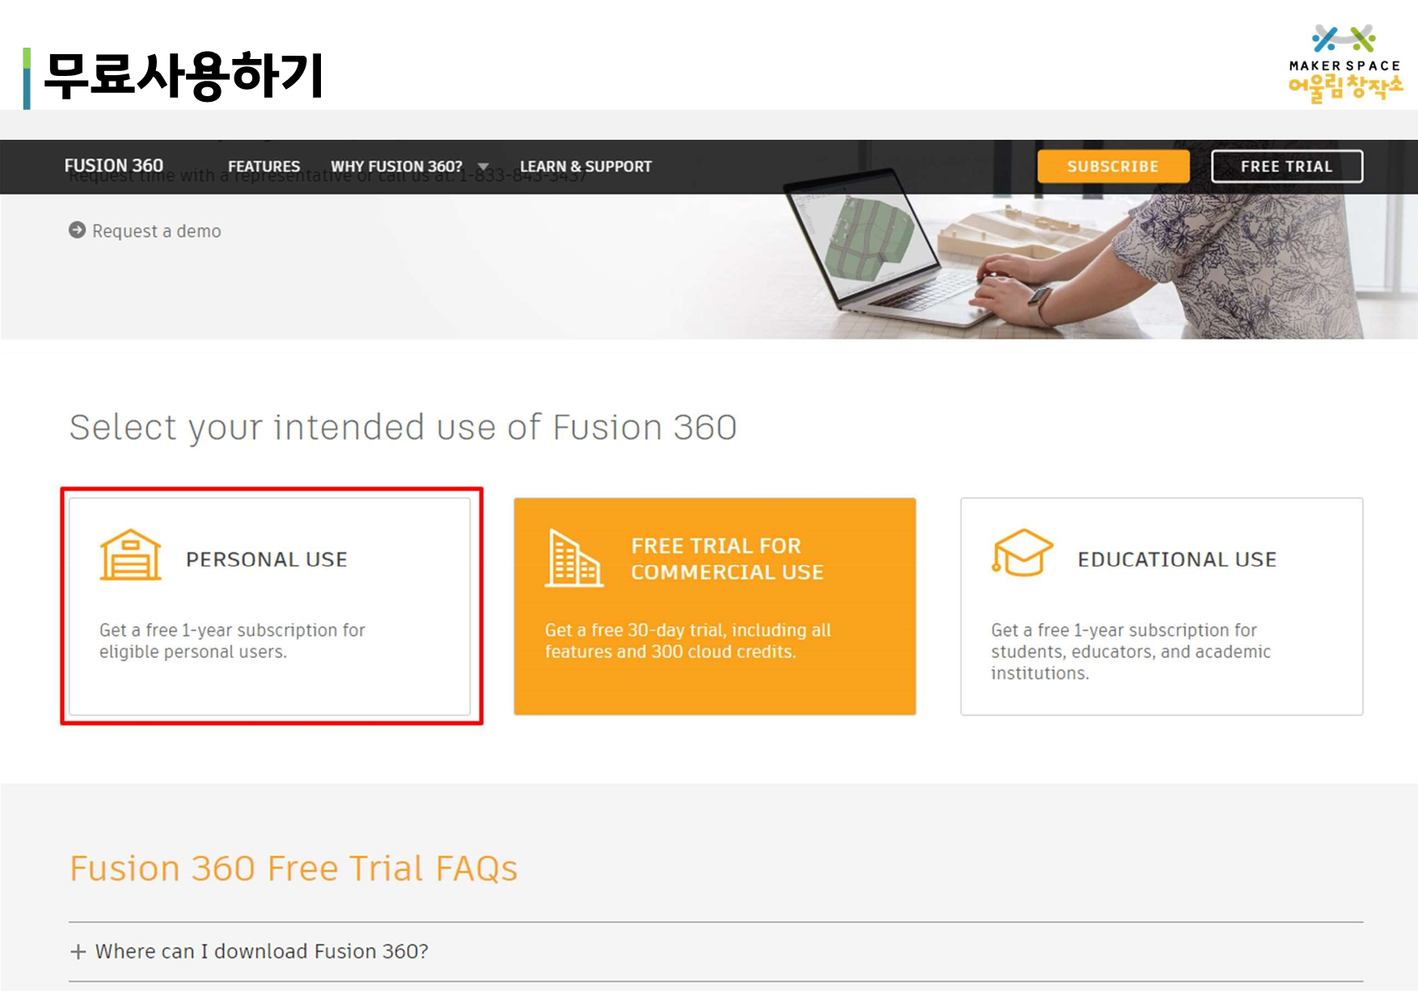Click the 'Fusion 360 Free Trial FAQs' heading

pos(293,869)
